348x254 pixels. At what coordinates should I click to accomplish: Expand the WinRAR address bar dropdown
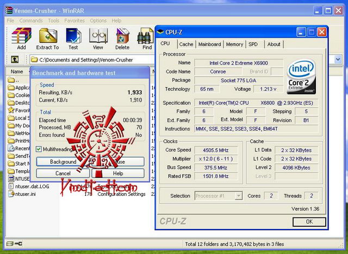[338, 59]
